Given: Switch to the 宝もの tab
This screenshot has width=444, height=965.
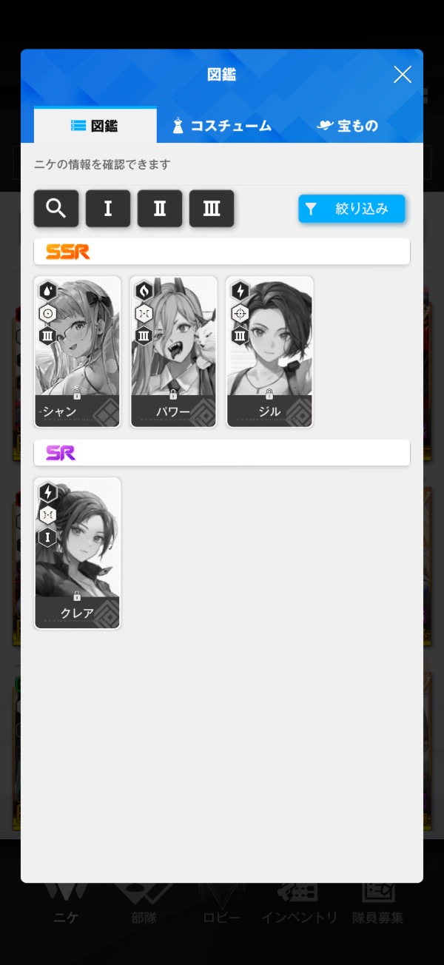Looking at the screenshot, I should coord(348,126).
